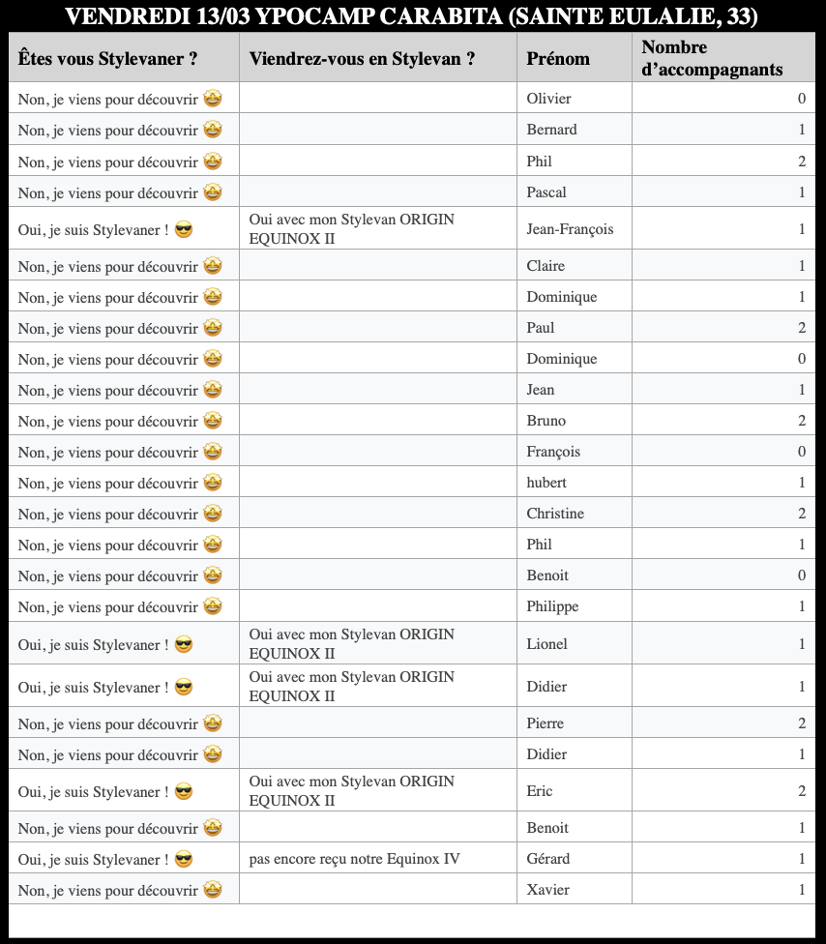Select the name cell "hubert"
The width and height of the screenshot is (826, 944).
click(x=546, y=483)
